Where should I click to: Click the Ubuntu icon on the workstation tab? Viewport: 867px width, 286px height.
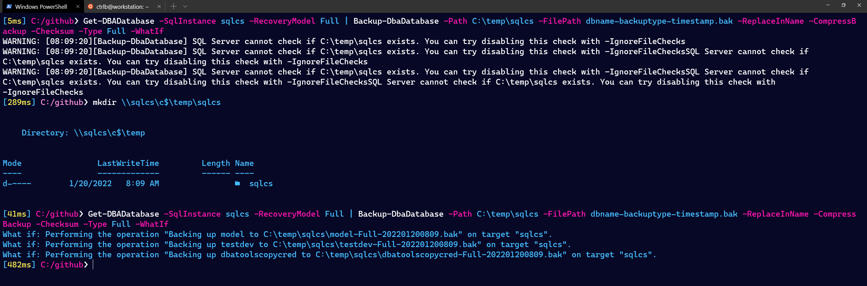click(x=91, y=6)
